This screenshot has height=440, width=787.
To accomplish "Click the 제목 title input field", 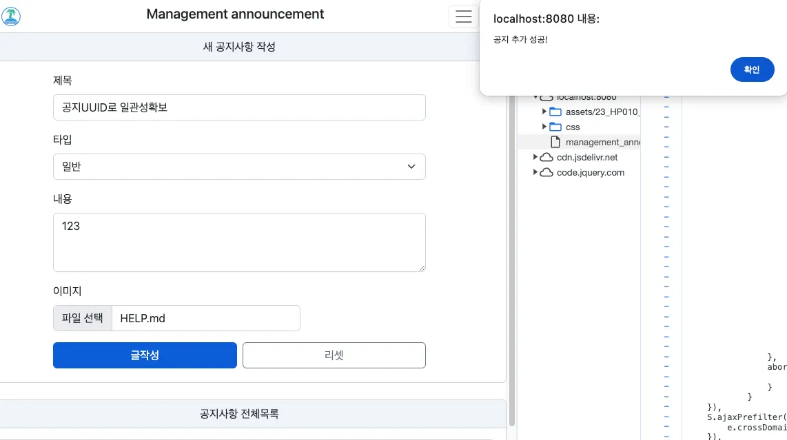I will tap(239, 107).
